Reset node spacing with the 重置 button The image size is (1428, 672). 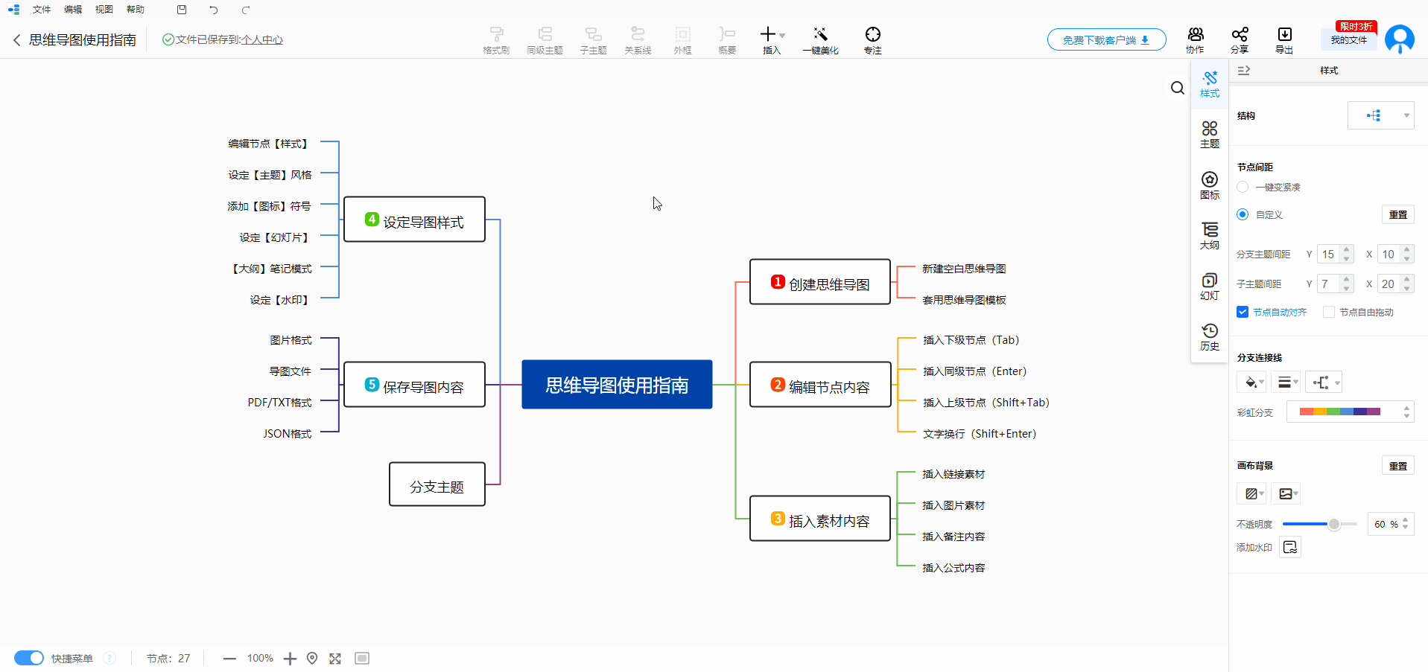tap(1398, 214)
